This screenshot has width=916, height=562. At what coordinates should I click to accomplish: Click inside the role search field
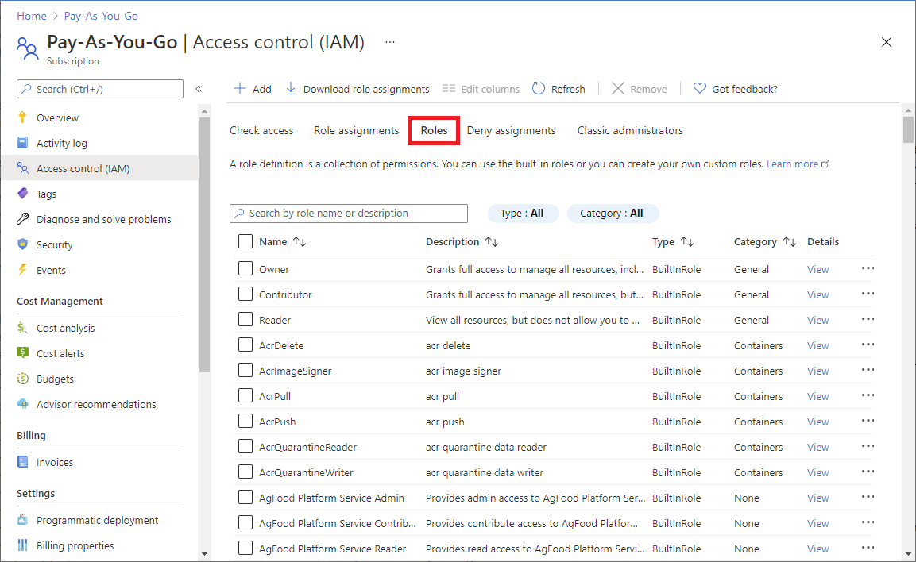pyautogui.click(x=348, y=213)
